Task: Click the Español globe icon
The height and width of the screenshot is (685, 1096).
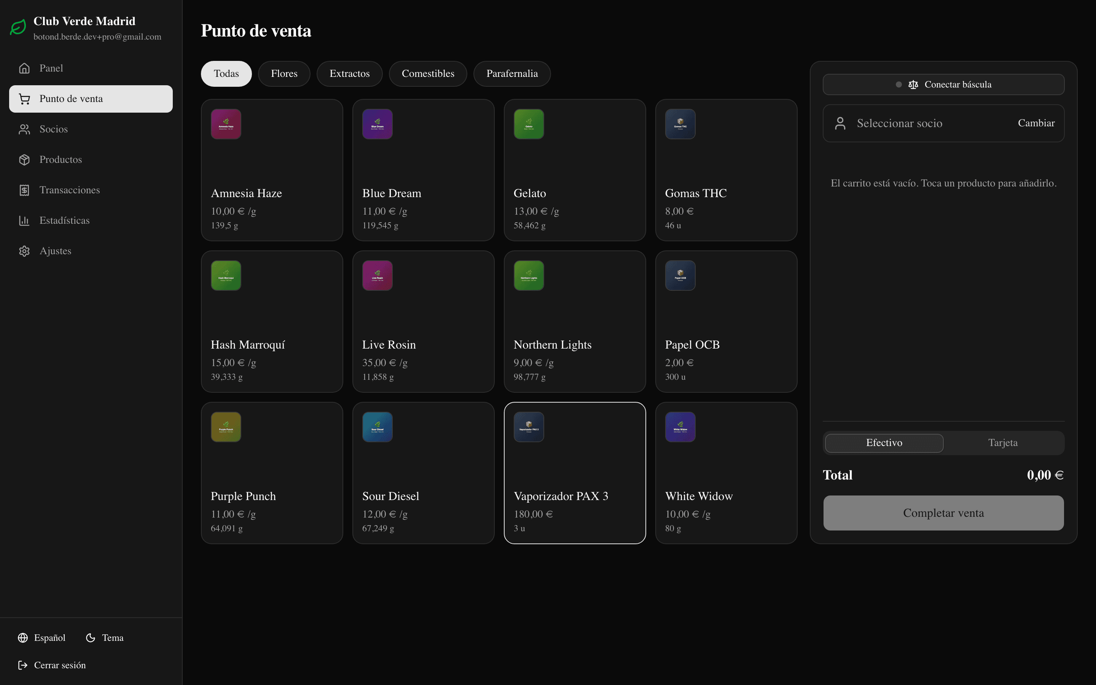Action: [23, 637]
